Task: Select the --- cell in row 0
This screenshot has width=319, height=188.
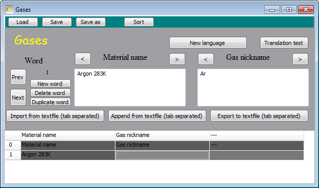Action: coord(256,145)
